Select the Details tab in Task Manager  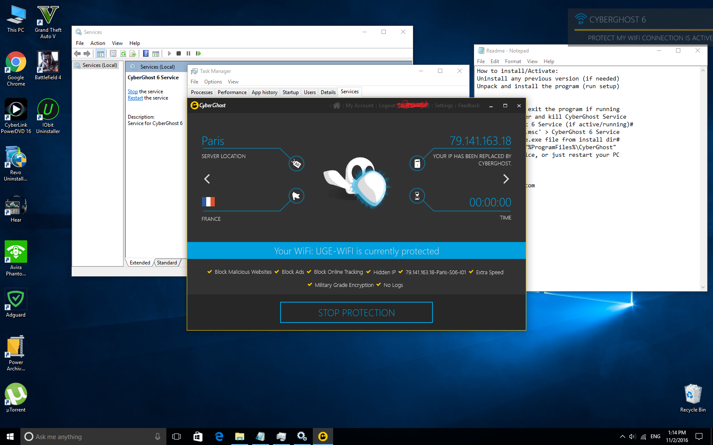328,92
